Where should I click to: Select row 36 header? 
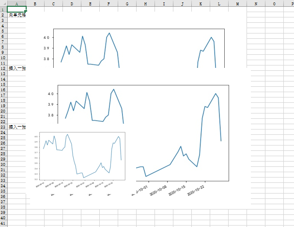point(3,196)
